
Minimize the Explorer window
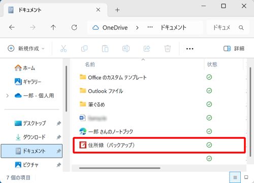click(203, 6)
